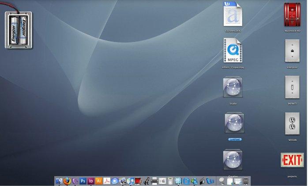The image size is (308, 186).
Task: Launch iTunes from the dock
Action: click(x=131, y=181)
